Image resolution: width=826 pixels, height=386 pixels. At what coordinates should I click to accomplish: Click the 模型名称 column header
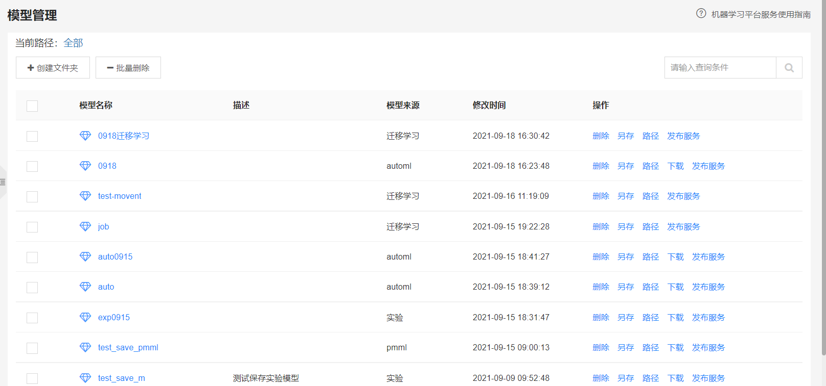coord(96,105)
